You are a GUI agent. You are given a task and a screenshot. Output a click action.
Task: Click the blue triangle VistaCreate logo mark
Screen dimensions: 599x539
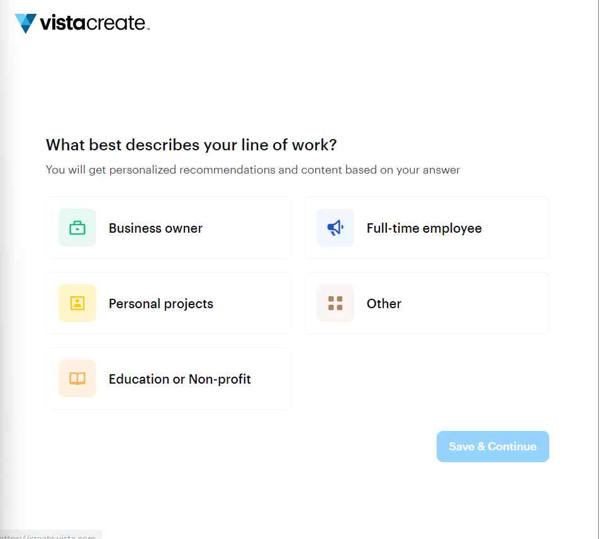tap(26, 23)
